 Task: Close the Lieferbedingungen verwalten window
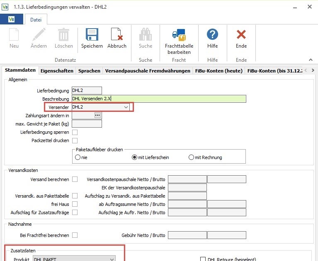click(309, 7)
